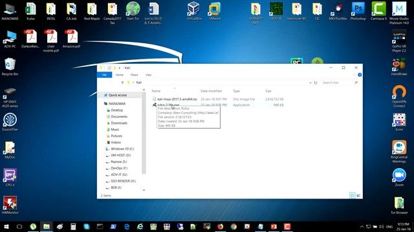
Task: Select the MKVToolNix desktop icon
Action: click(x=338, y=11)
